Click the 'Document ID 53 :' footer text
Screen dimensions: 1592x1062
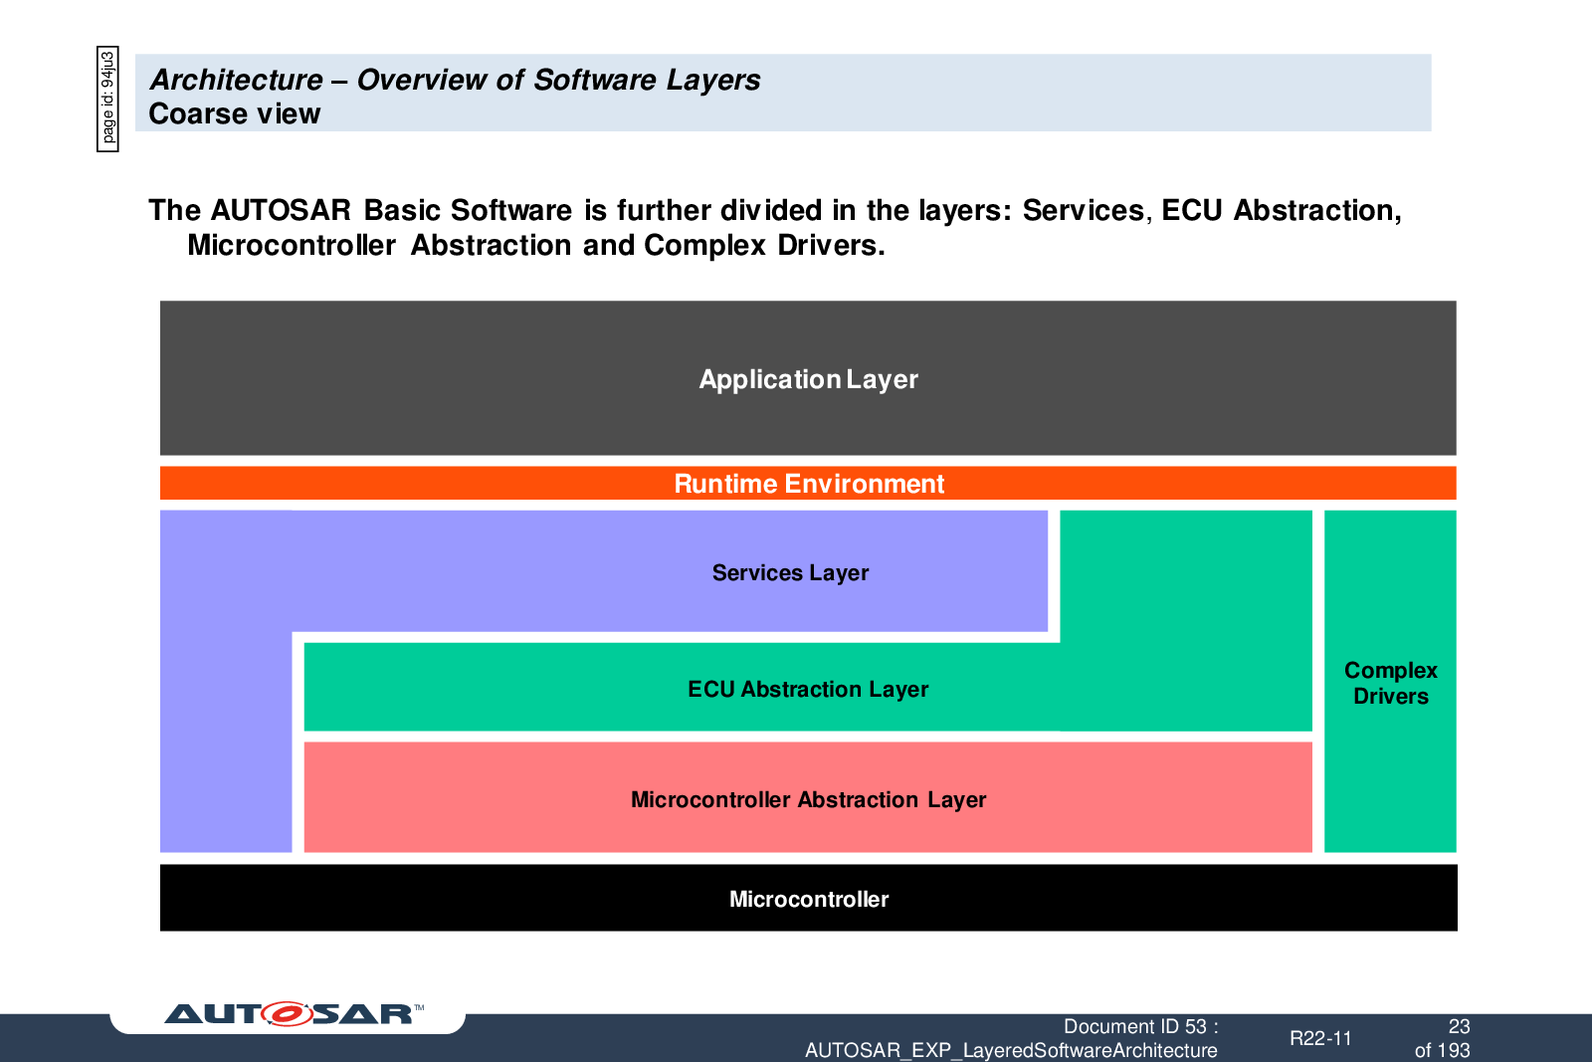click(1141, 1026)
